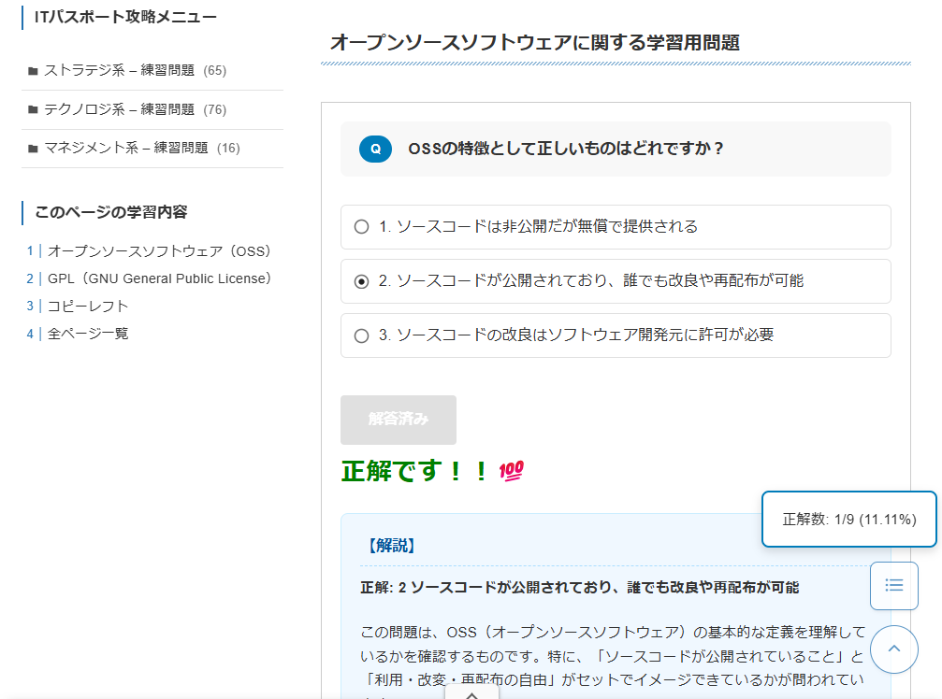
Task: Click the 正解数 1/9 score indicator
Action: point(847,519)
